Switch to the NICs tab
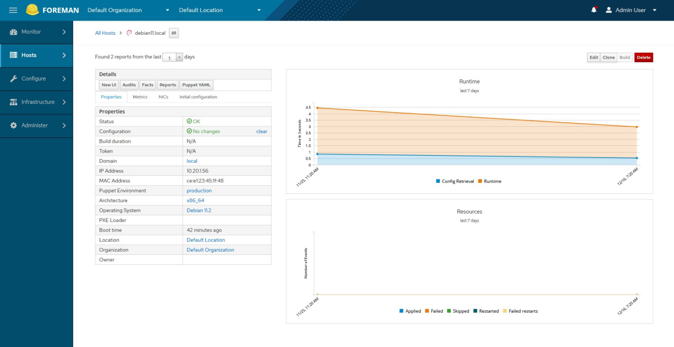Image resolution: width=674 pixels, height=347 pixels. click(163, 97)
